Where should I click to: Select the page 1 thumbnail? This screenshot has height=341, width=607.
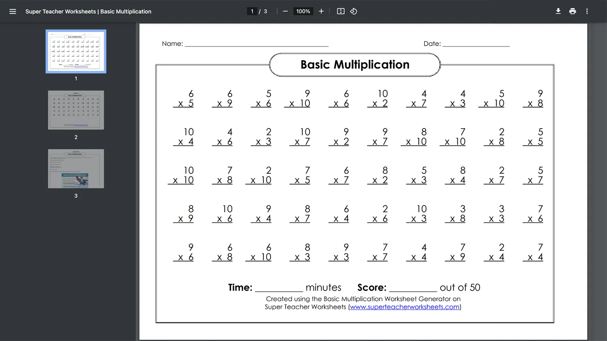(x=76, y=52)
